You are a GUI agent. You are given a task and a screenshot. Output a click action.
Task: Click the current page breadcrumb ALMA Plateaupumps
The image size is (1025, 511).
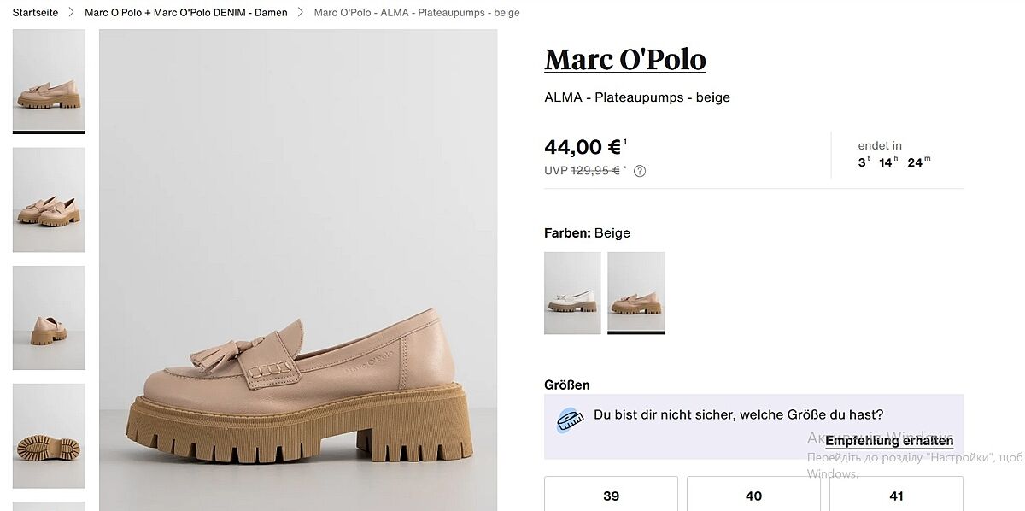[x=417, y=13]
